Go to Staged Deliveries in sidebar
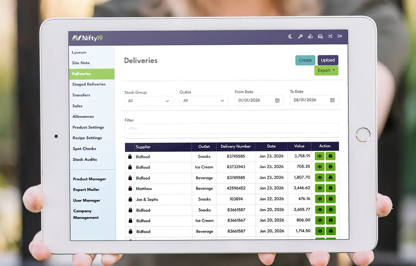The image size is (416, 266). pos(89,84)
